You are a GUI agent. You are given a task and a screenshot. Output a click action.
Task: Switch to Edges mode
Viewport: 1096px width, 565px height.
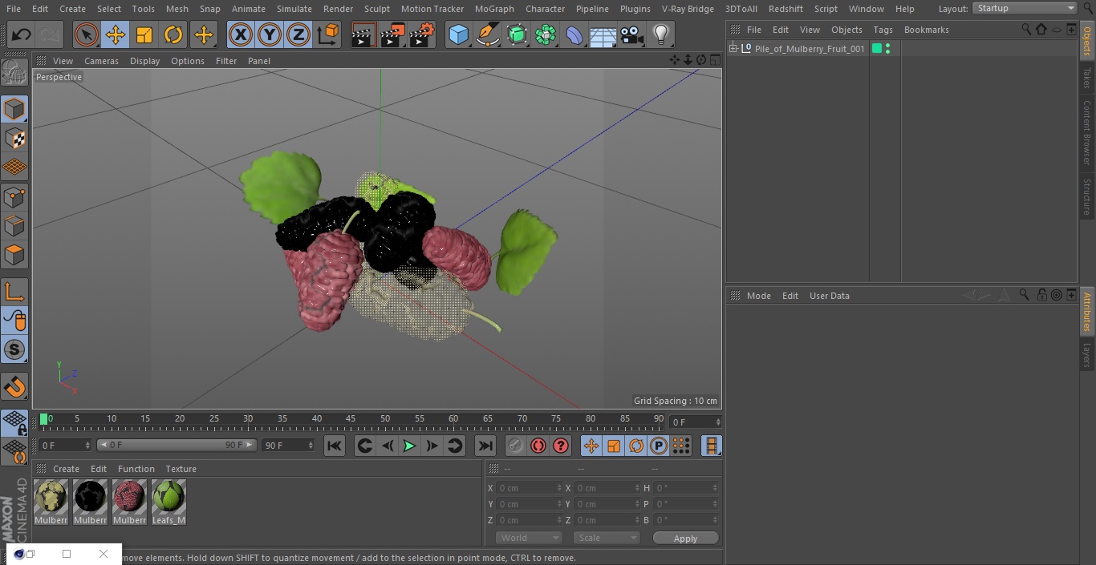pos(14,226)
